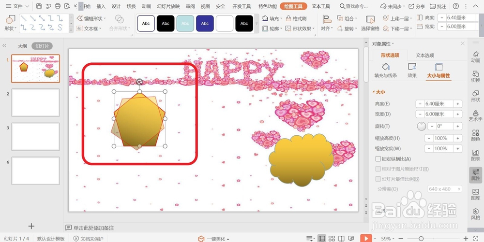Open the 动画 panel in right sidebar

(476, 57)
